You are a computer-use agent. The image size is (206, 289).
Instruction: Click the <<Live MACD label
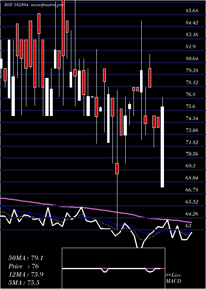click(x=173, y=278)
